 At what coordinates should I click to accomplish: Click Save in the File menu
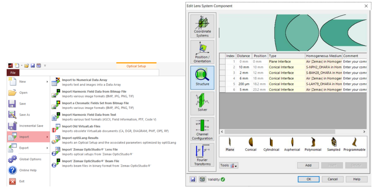tap(28, 104)
